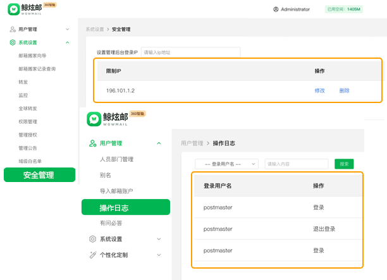
Task: Click the 请输入ip地址 input field
Action: pyautogui.click(x=190, y=52)
